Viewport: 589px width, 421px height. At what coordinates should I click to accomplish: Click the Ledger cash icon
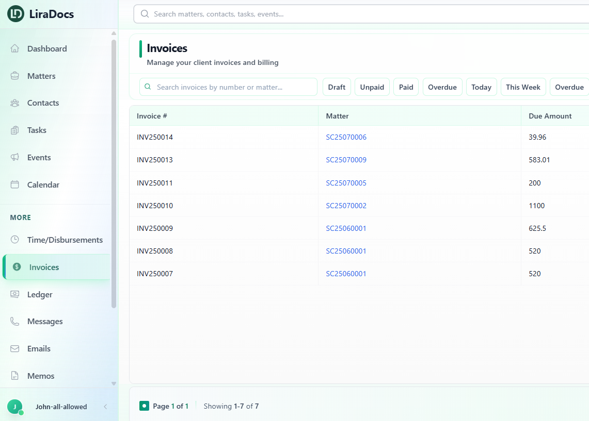[x=15, y=295]
